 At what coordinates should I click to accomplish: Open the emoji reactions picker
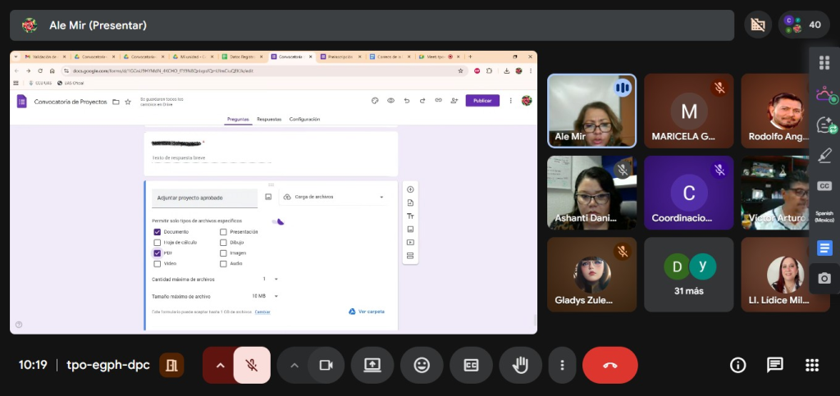[422, 366]
